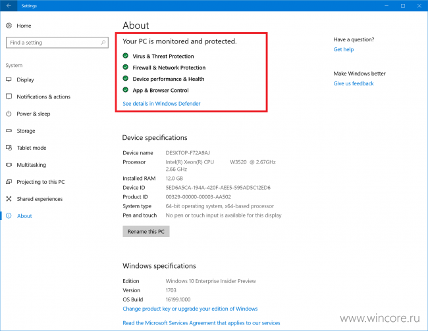Click the About info icon
Viewport: 428px width, 331px height.
pyautogui.click(x=9, y=216)
